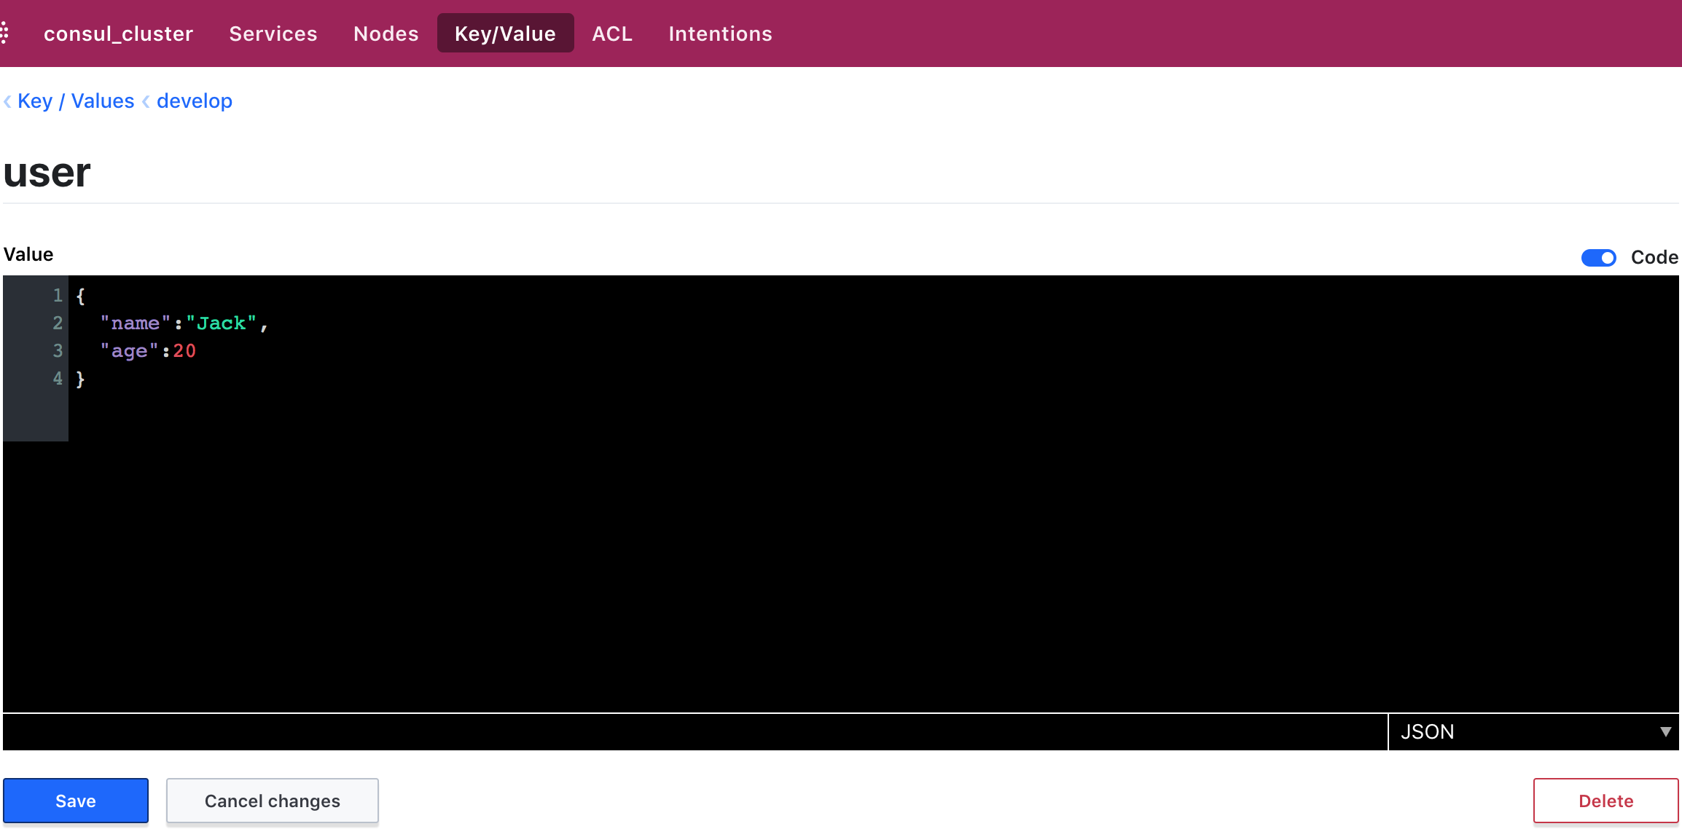Click line number 1 in the editor gutter
The image size is (1682, 829).
[x=58, y=296]
